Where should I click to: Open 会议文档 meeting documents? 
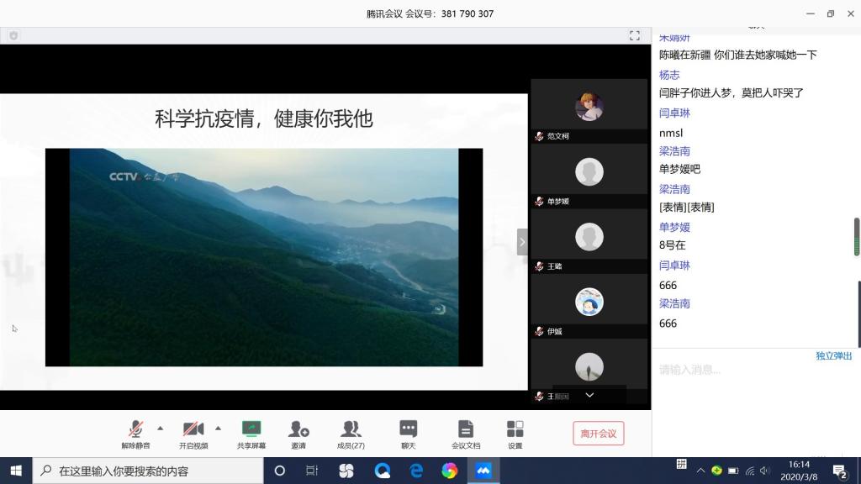click(466, 433)
